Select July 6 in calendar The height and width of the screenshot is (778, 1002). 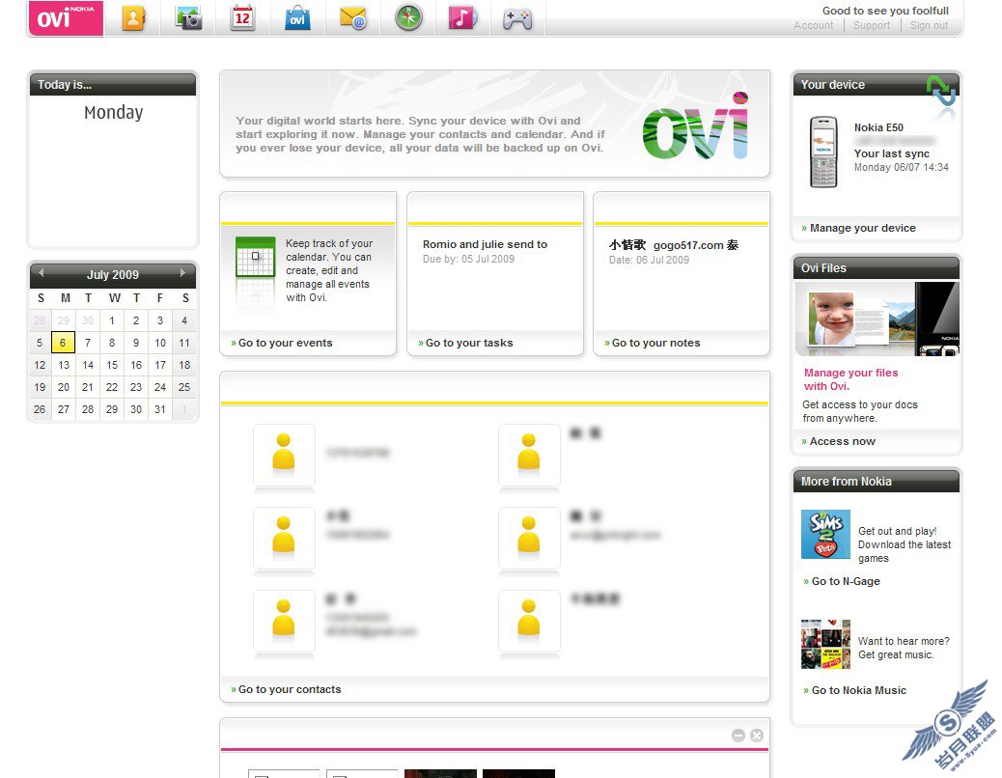click(63, 343)
